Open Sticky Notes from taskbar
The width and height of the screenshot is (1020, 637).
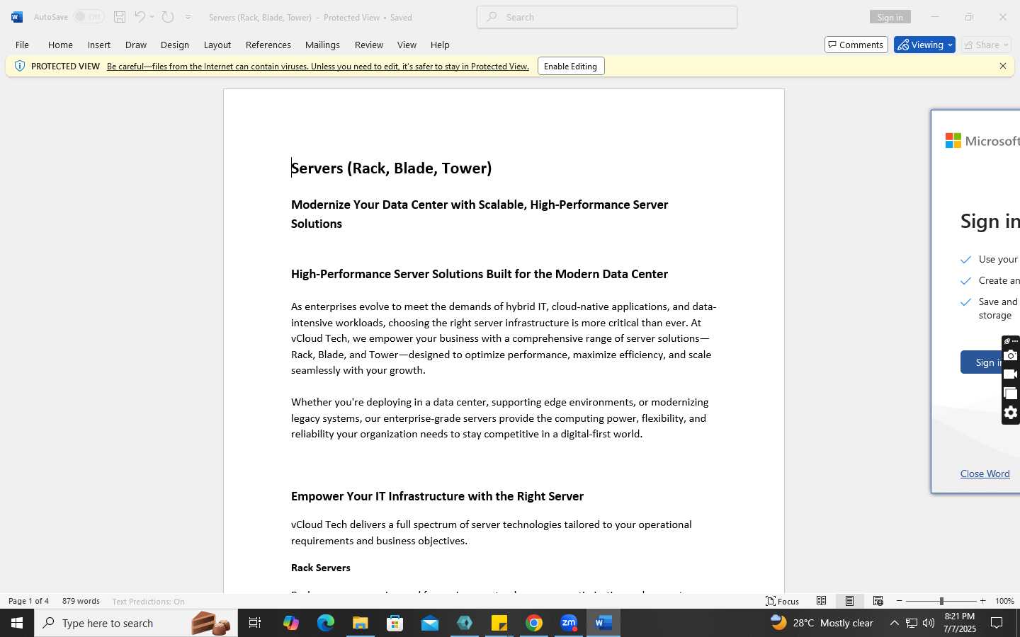(x=499, y=623)
